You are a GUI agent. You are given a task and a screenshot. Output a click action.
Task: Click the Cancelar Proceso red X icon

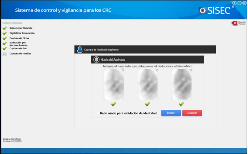coord(234,23)
